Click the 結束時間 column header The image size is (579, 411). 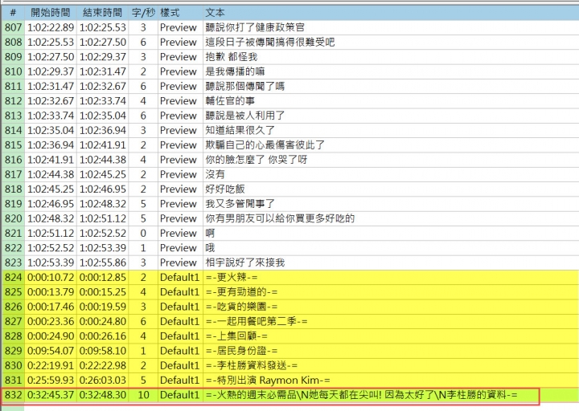(x=103, y=13)
